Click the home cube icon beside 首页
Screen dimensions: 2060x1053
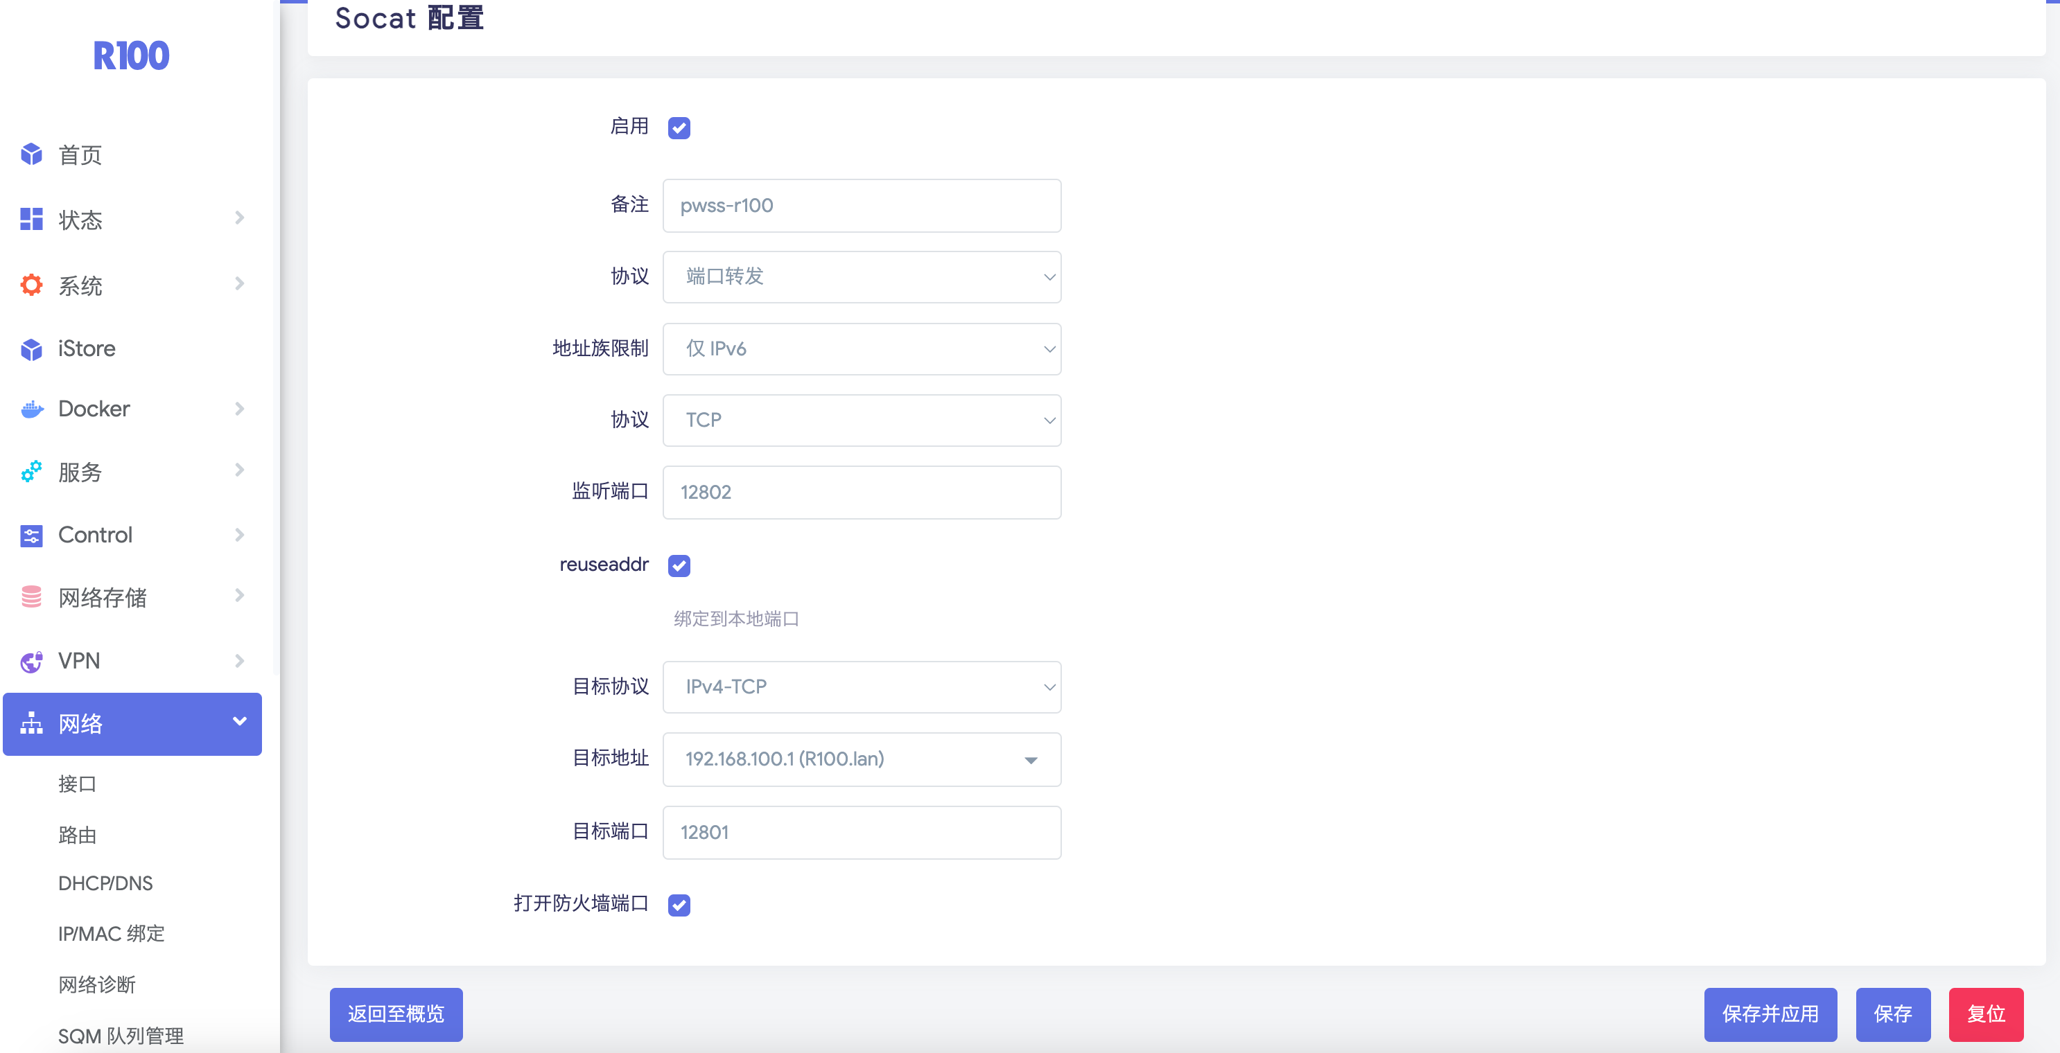[x=31, y=154]
